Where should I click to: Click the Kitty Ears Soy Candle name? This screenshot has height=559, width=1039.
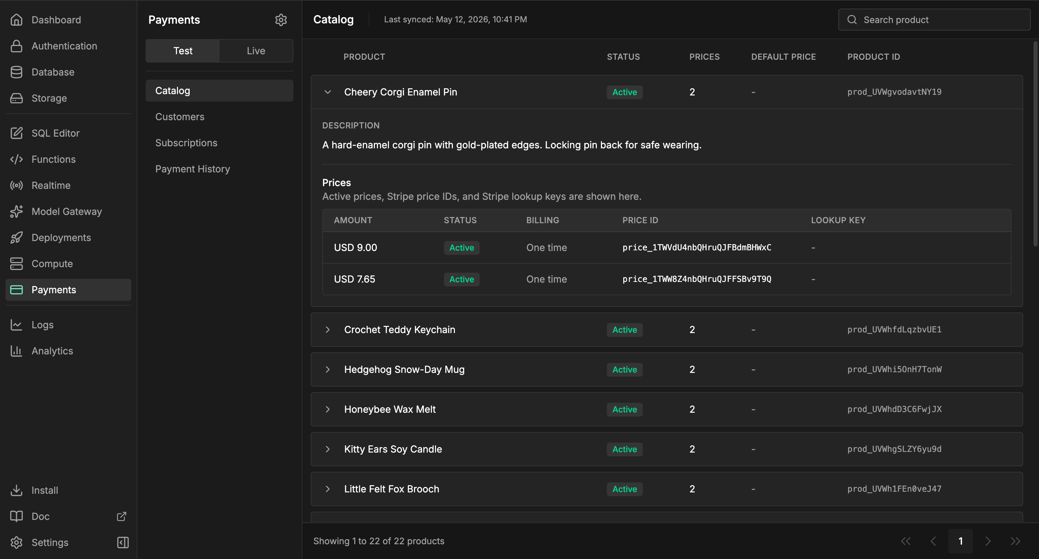tap(393, 449)
